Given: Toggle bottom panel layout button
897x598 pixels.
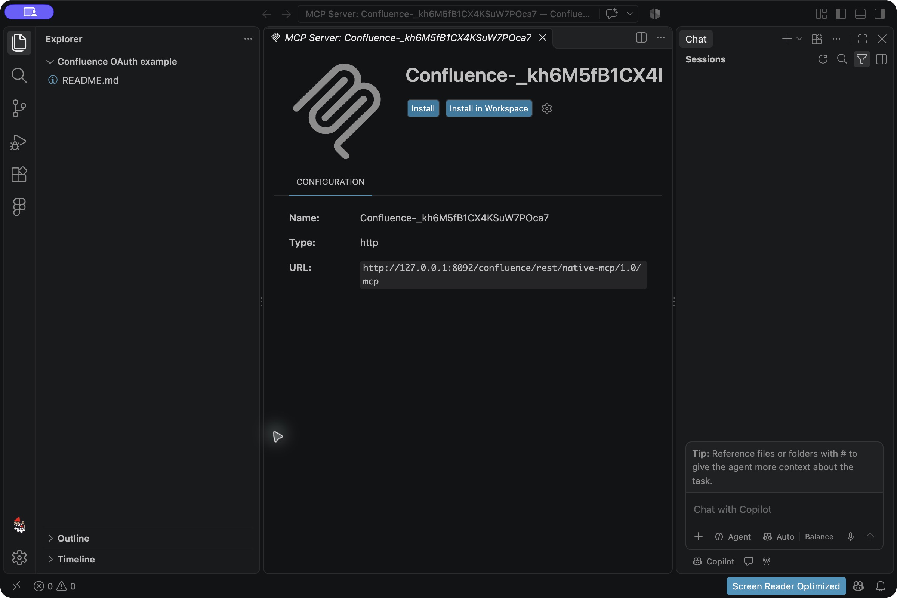Looking at the screenshot, I should point(860,14).
